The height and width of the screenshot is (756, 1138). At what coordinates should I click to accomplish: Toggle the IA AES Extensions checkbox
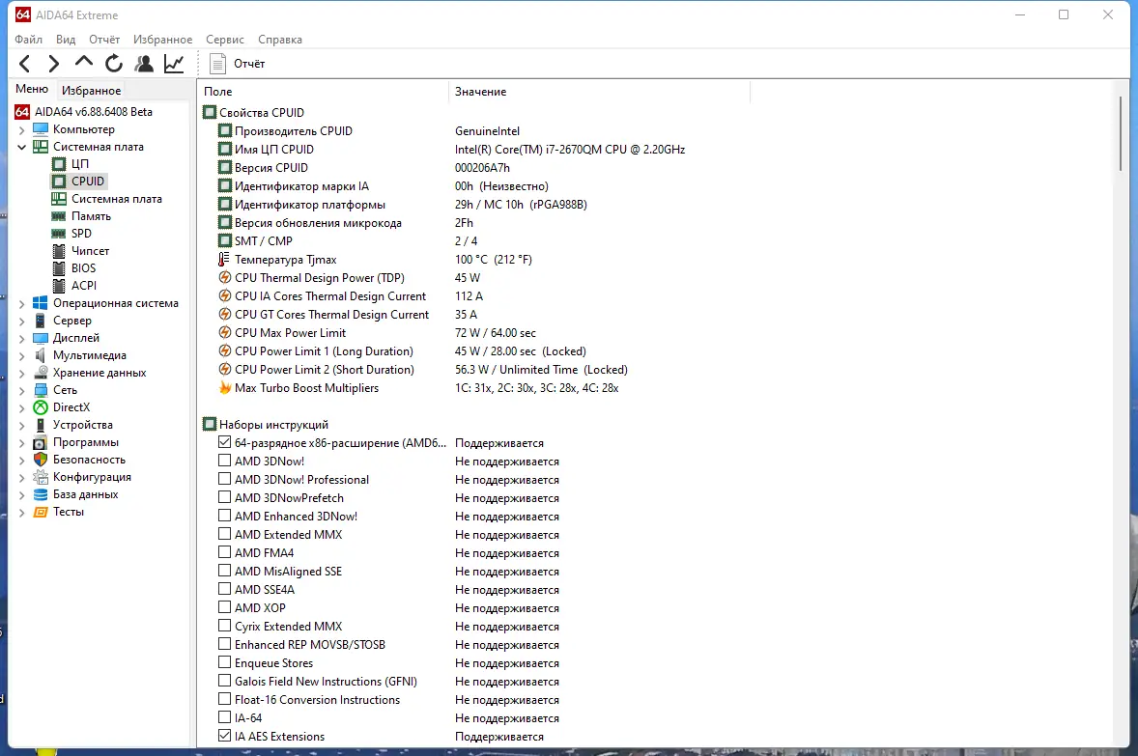224,736
